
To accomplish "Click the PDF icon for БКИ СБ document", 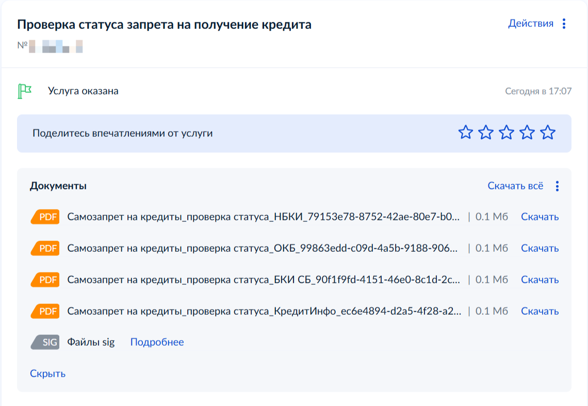I will click(45, 280).
